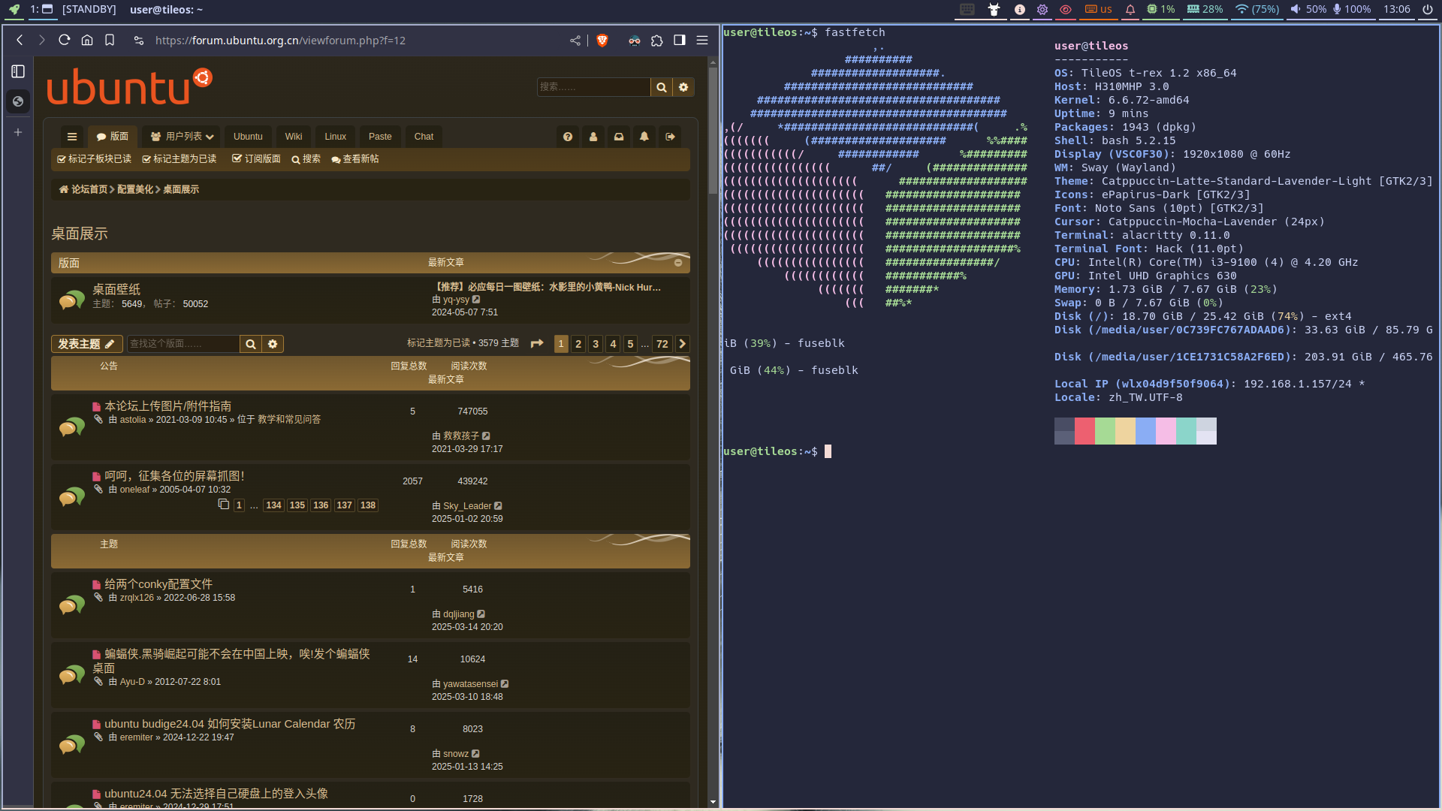Toggle the system bar notification bell
The height and width of the screenshot is (811, 1442).
(x=1130, y=9)
